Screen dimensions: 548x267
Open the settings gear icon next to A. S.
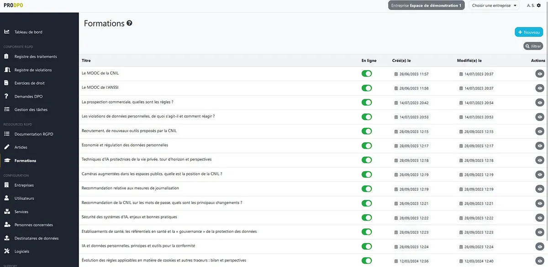click(x=539, y=5)
